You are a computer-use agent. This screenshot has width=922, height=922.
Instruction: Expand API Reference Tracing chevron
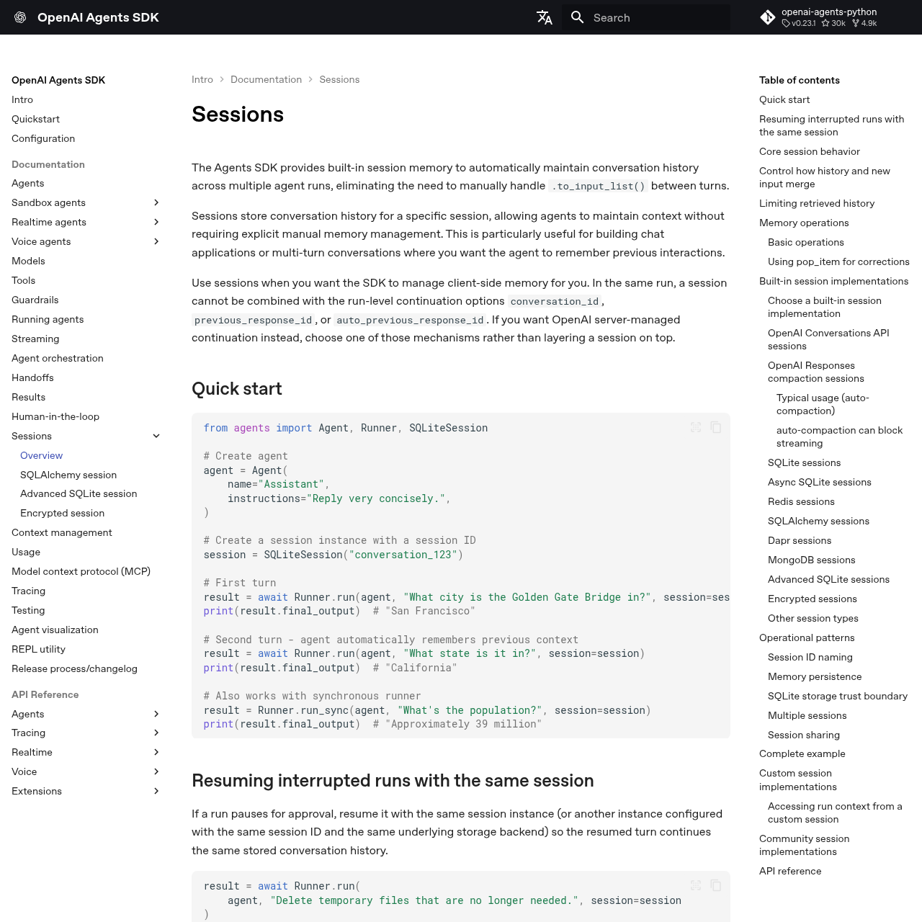tap(156, 733)
